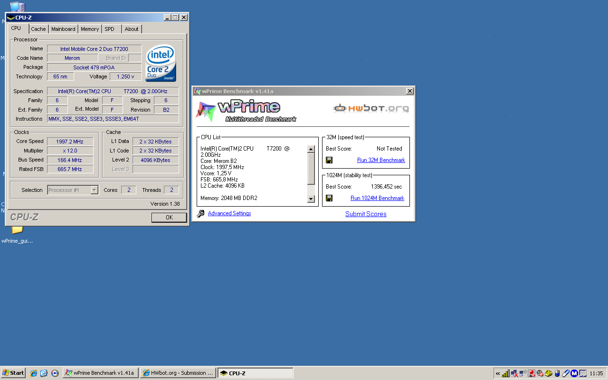Click the save floppy icon for 32M score
608x380 pixels.
pyautogui.click(x=329, y=160)
